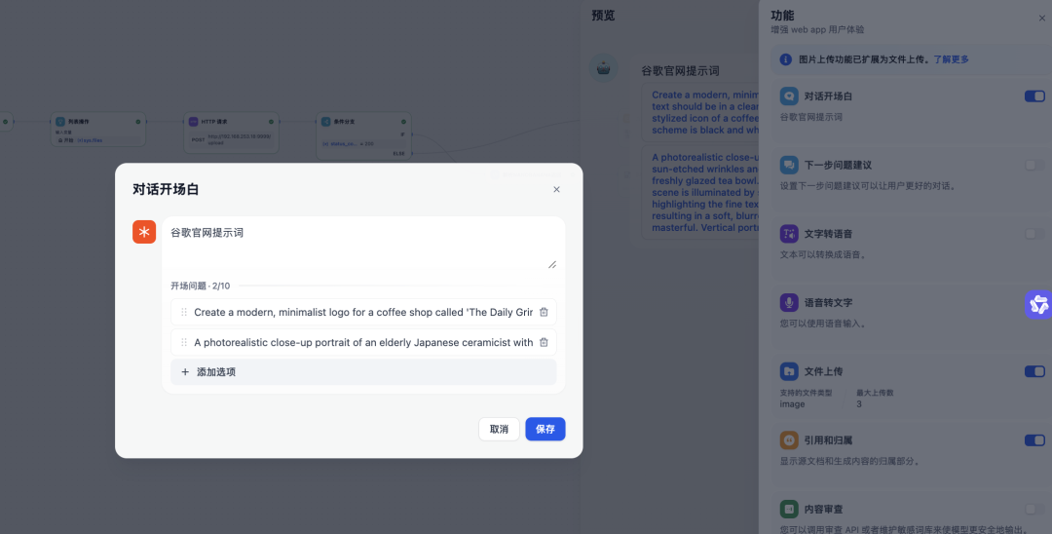
Task: Click the 引用和归属 quote icon
Action: tap(789, 440)
